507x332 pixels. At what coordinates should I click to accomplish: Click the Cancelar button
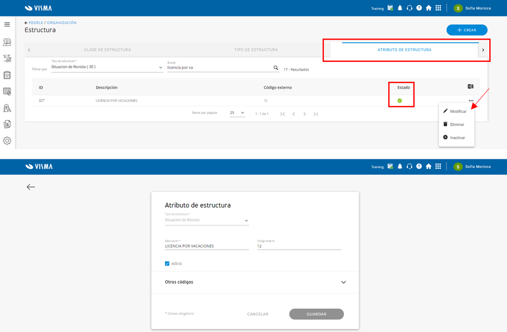tap(258, 314)
